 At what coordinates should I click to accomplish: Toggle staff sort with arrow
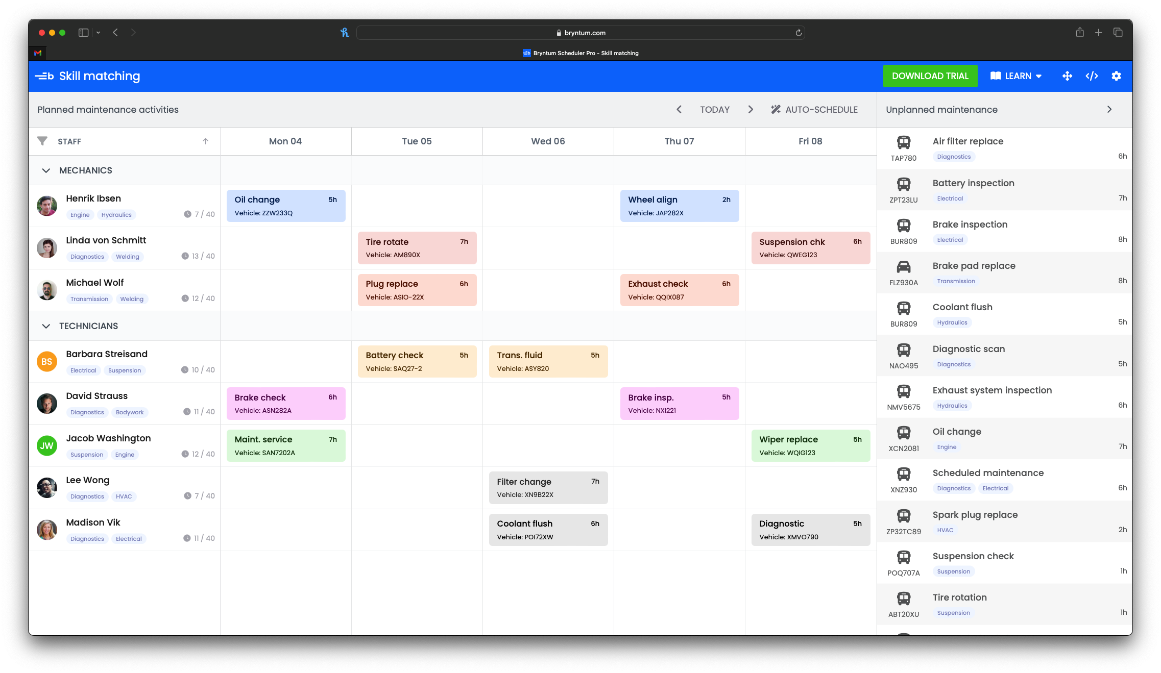pyautogui.click(x=205, y=141)
